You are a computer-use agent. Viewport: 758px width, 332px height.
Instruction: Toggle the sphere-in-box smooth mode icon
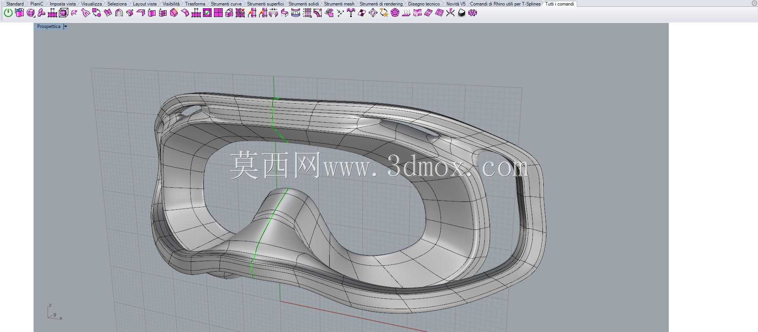tap(64, 13)
